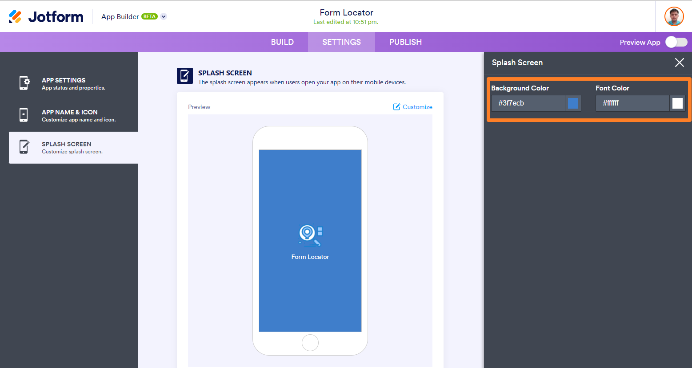Open the user profile avatar
The image size is (692, 368).
674,16
